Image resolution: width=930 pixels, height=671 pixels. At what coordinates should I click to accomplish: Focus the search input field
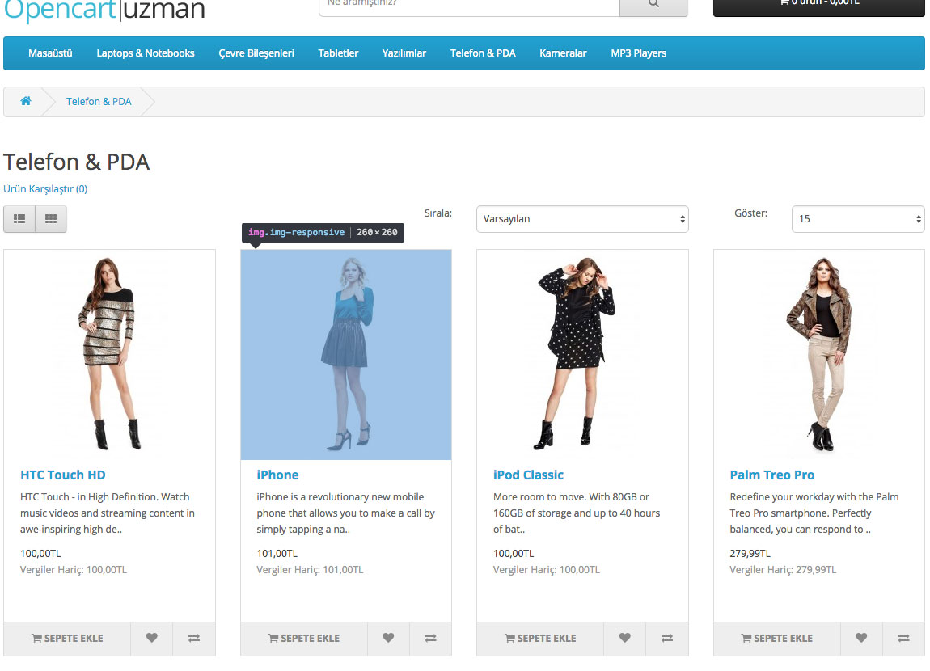click(x=469, y=4)
